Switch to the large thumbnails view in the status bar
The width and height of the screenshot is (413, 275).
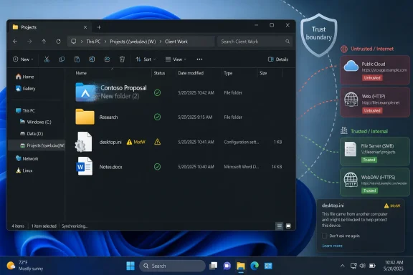tap(288, 226)
